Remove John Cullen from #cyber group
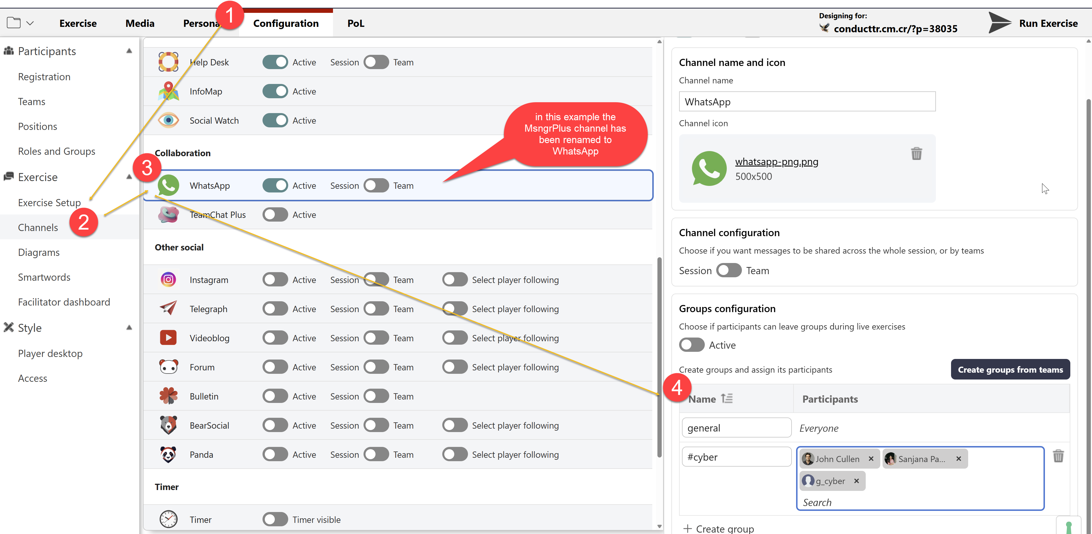 point(871,459)
